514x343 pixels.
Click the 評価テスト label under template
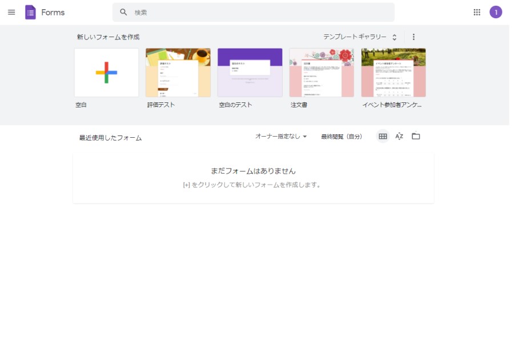[161, 105]
